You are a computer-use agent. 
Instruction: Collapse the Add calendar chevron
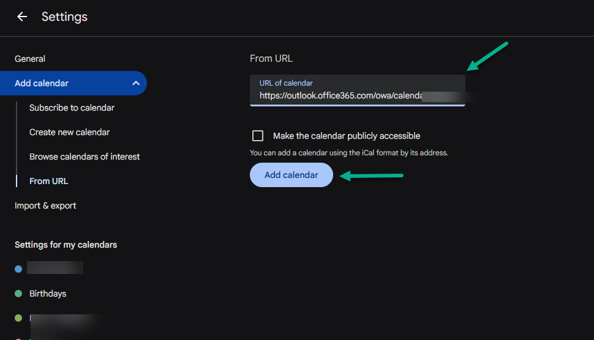point(136,83)
